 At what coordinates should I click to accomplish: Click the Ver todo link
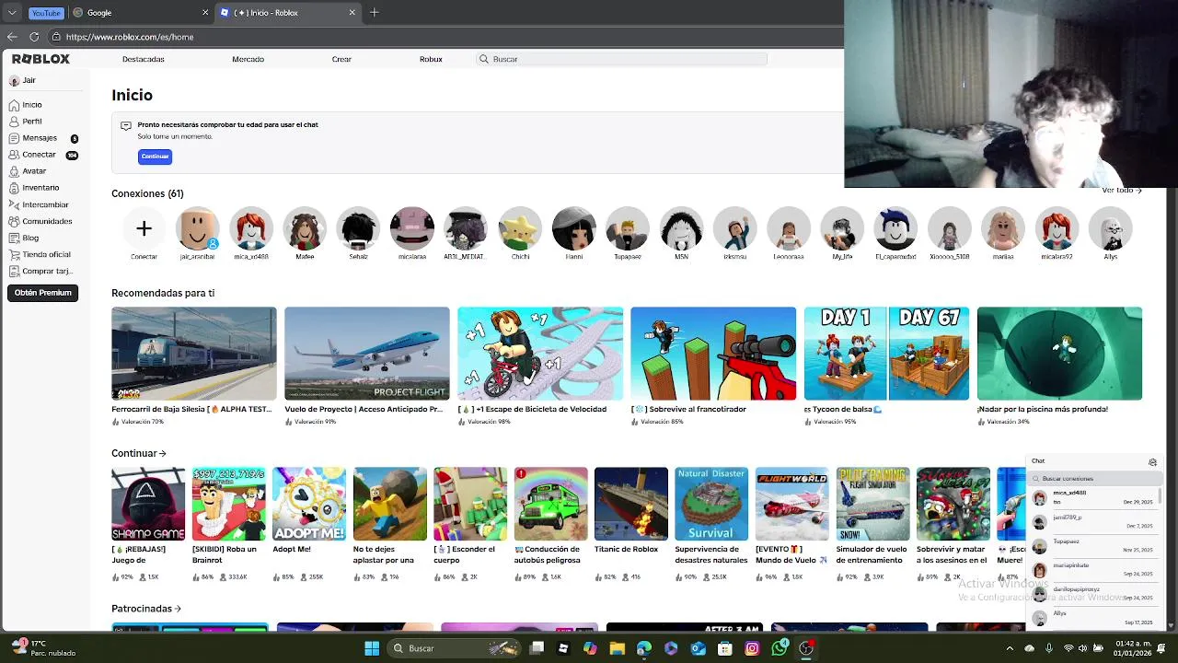click(1121, 191)
